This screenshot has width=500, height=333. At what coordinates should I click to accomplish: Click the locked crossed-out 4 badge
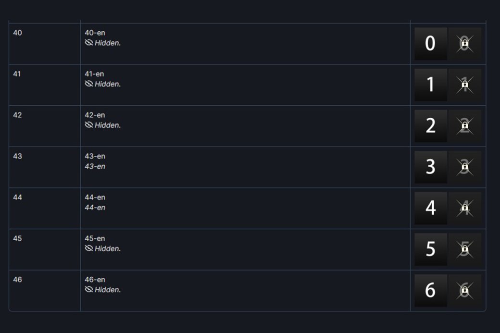coord(464,208)
